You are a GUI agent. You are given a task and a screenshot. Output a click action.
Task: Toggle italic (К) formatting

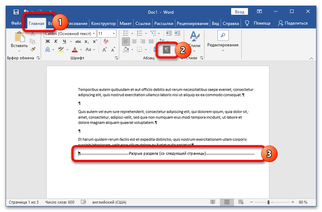click(56, 41)
